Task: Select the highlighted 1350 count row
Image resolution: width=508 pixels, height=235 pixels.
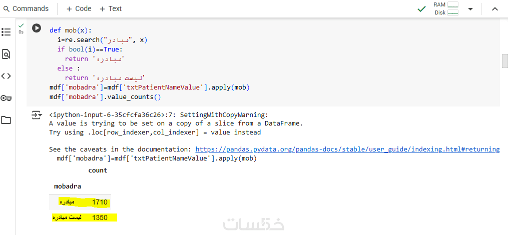Action: tap(84, 217)
